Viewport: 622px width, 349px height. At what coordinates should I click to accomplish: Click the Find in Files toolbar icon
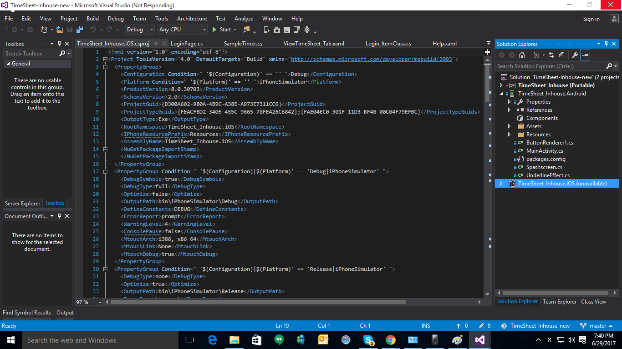point(246,30)
